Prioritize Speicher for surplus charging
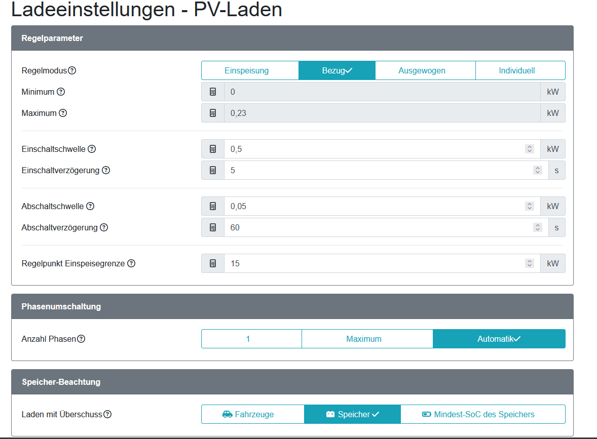This screenshot has height=439, width=597. [353, 414]
